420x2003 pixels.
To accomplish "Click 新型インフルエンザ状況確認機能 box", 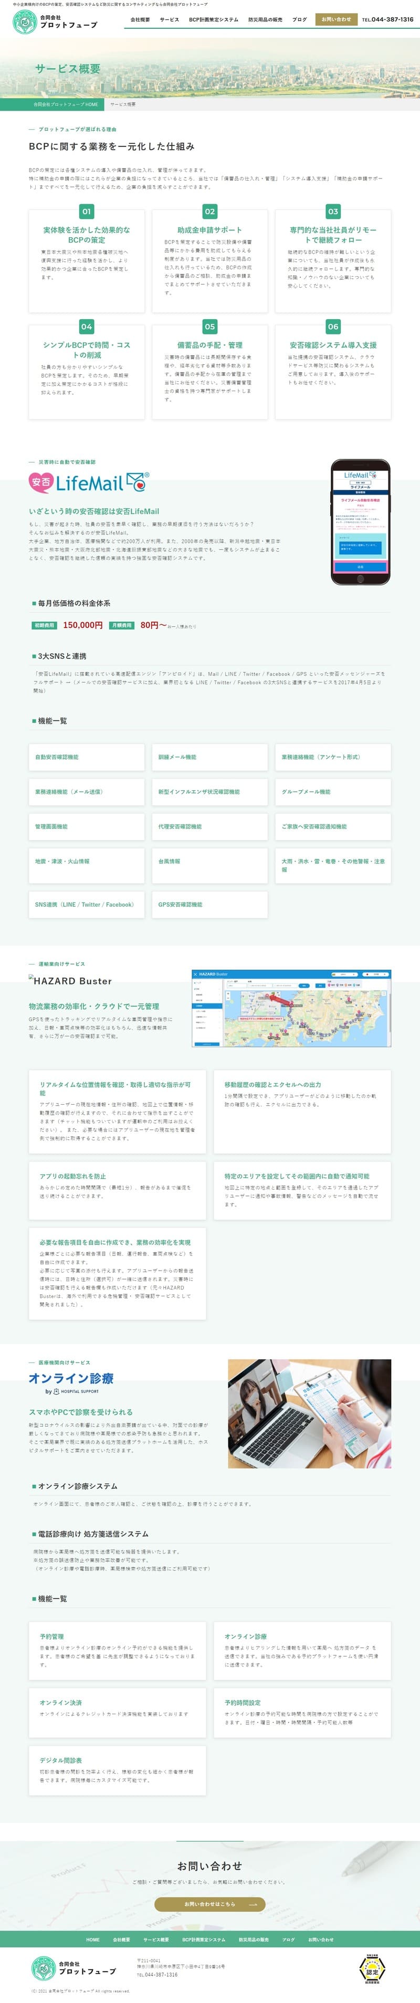I will pyautogui.click(x=210, y=792).
